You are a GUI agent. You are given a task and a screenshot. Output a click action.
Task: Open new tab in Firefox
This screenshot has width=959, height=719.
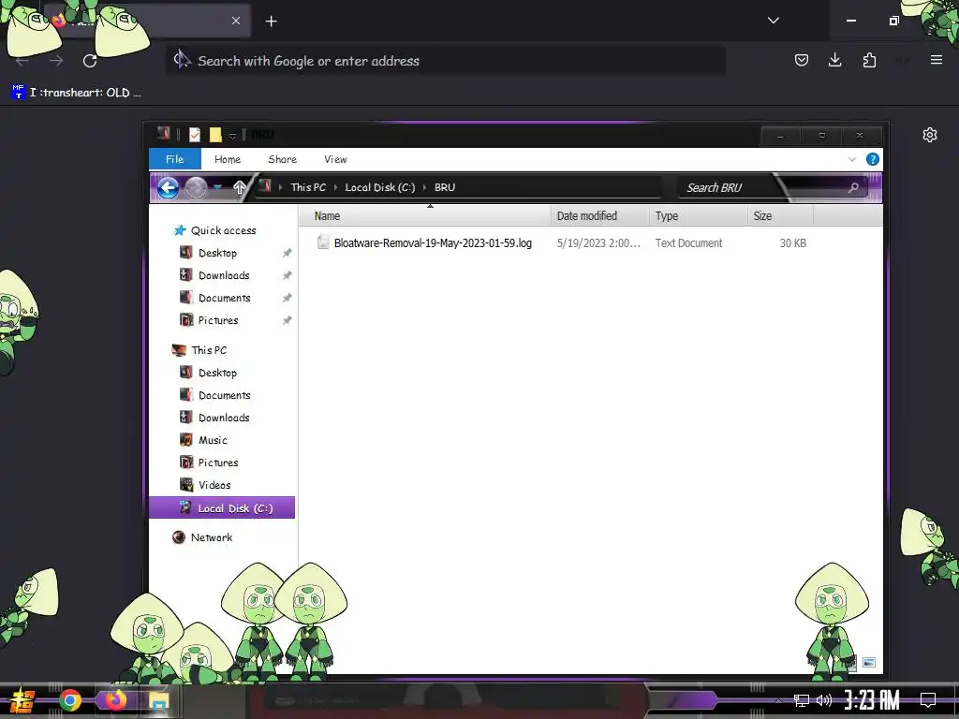(271, 22)
